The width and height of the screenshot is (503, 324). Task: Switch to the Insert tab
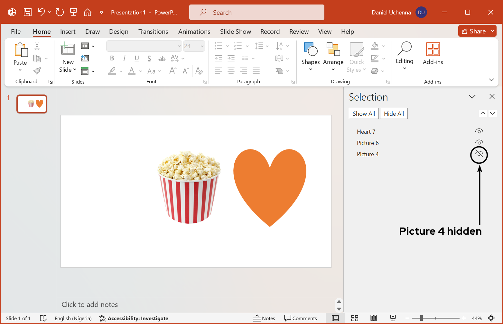pos(68,31)
